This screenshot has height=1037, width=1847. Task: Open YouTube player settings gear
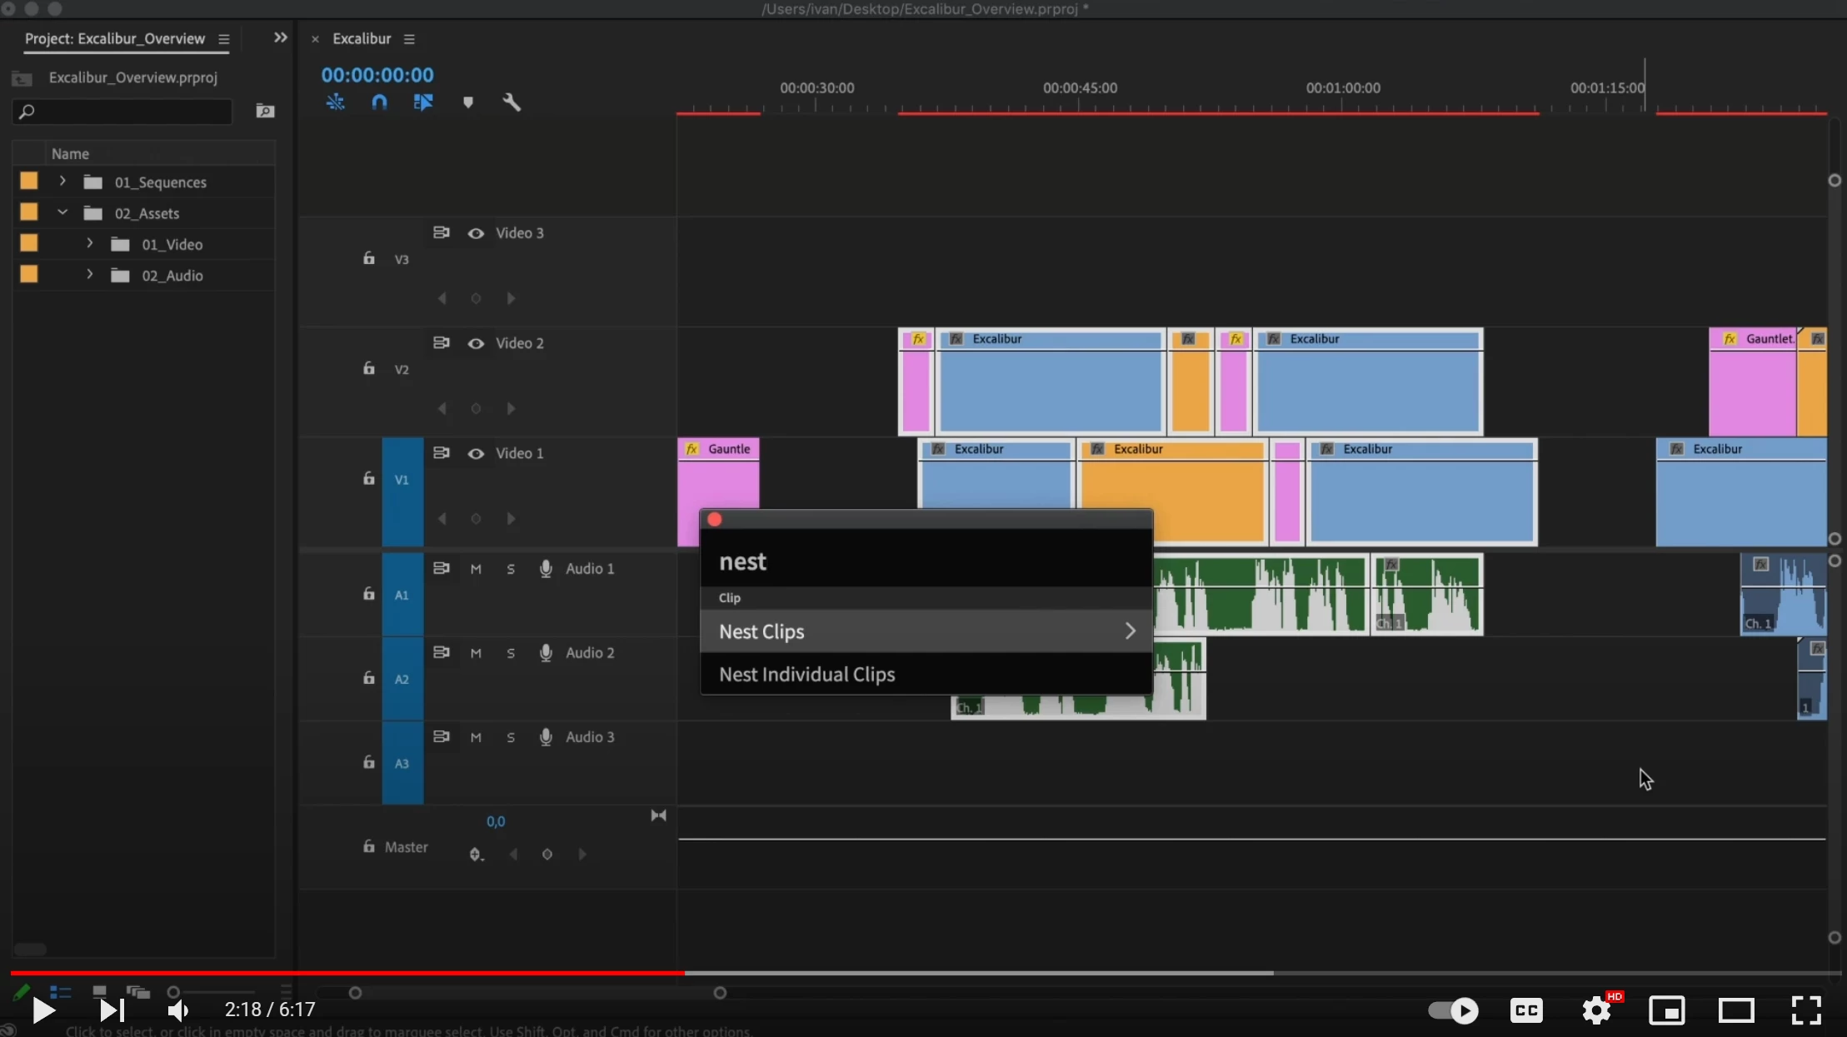click(x=1596, y=1010)
